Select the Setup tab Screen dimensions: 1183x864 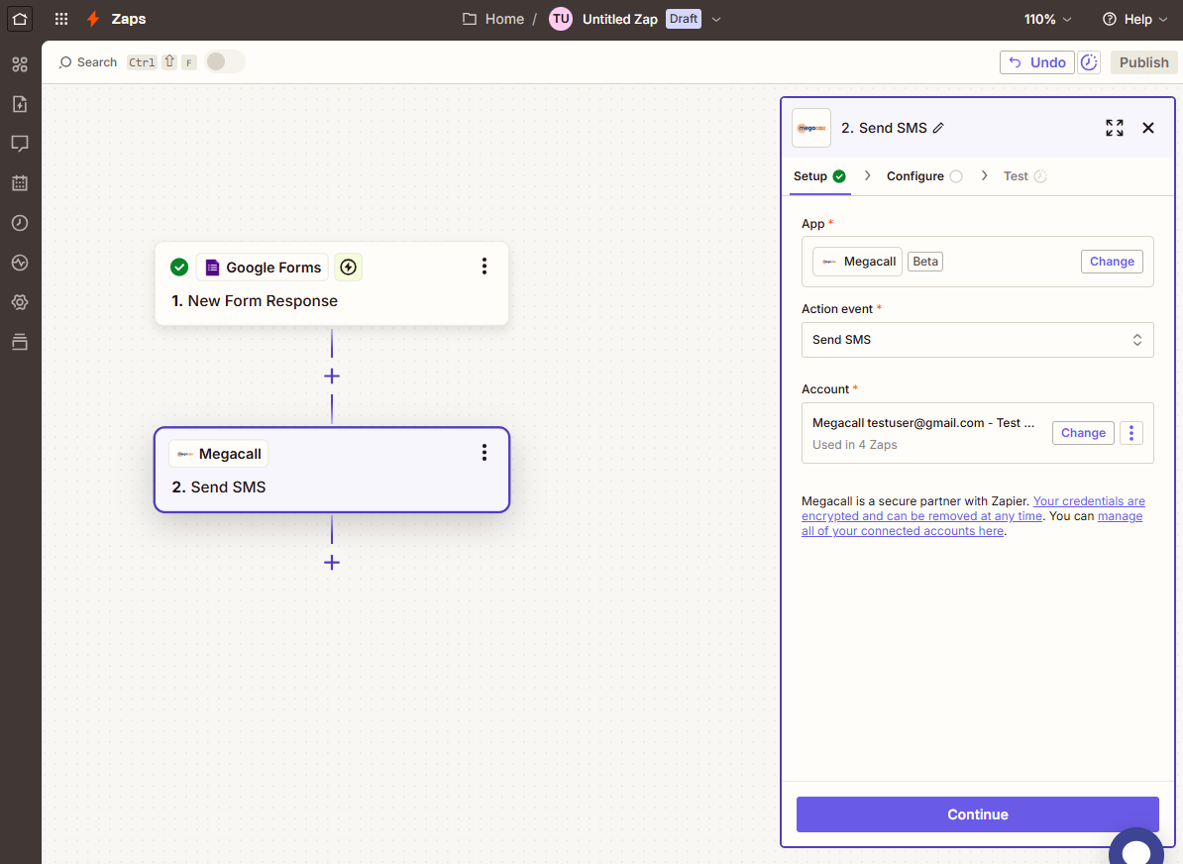(810, 176)
